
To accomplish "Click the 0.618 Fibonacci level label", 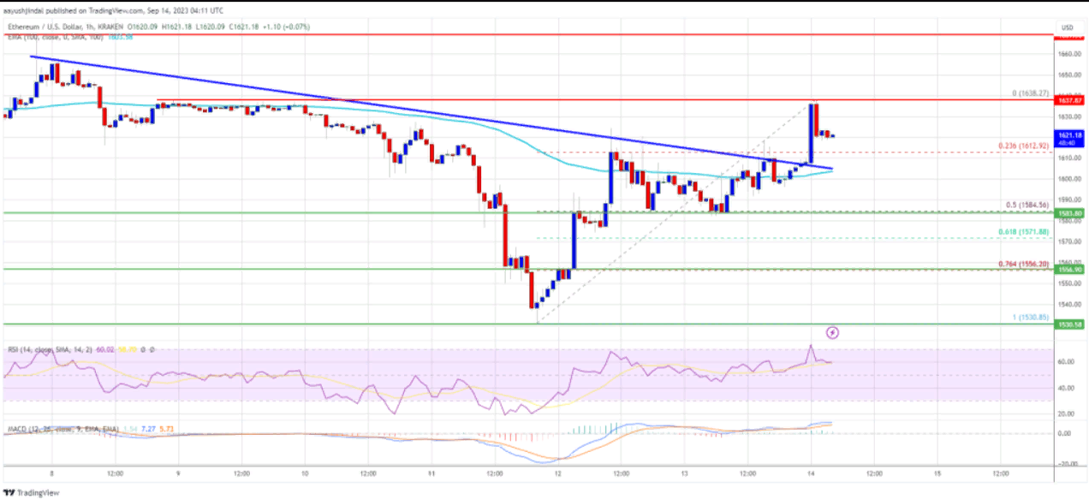I will point(1015,232).
